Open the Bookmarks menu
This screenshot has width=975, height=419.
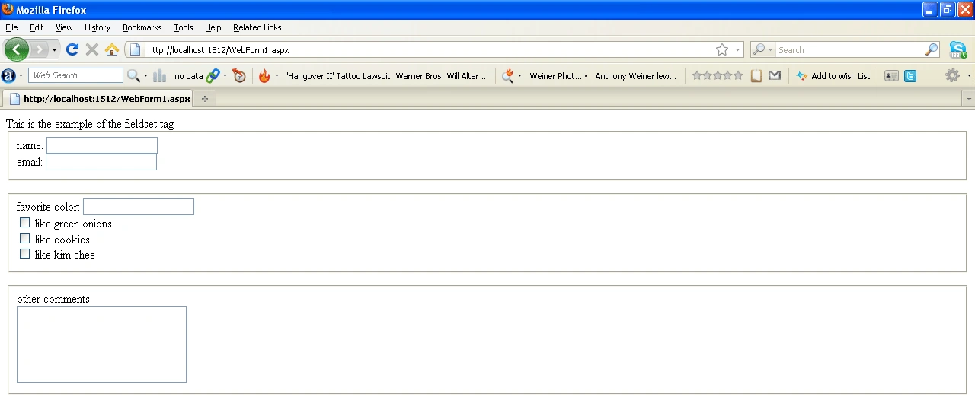[x=142, y=27]
